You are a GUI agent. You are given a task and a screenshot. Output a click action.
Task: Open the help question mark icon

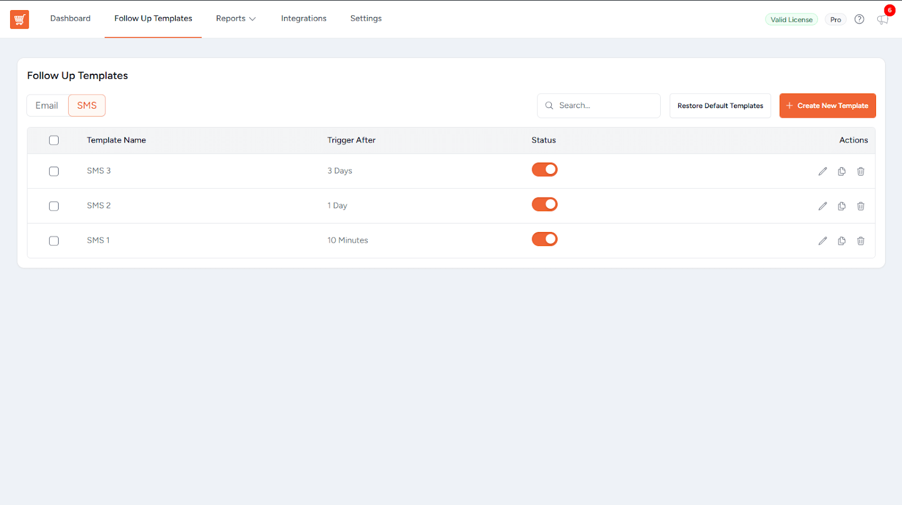859,19
